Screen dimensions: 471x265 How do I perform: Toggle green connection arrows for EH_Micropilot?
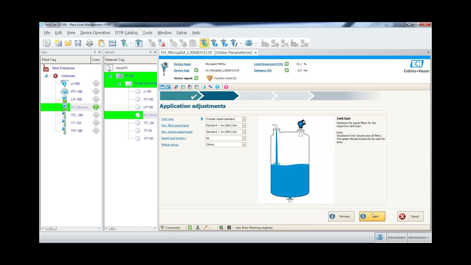pyautogui.click(x=96, y=107)
